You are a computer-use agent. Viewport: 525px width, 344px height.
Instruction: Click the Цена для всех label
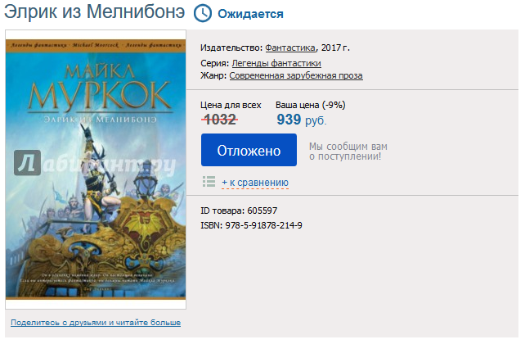click(x=231, y=105)
